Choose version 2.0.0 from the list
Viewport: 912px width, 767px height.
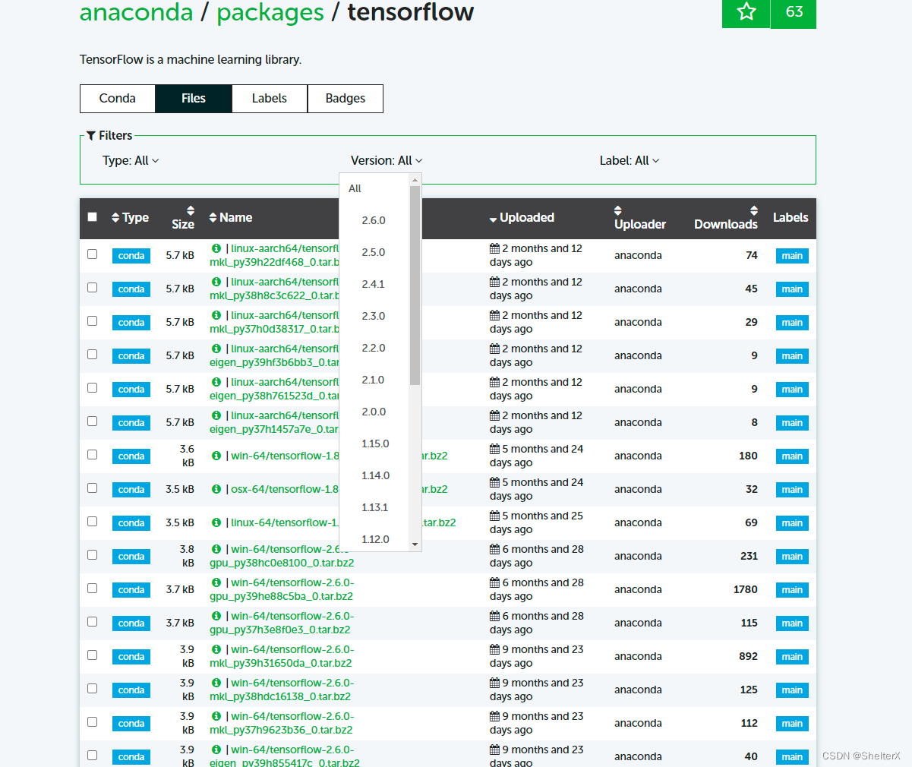(374, 412)
